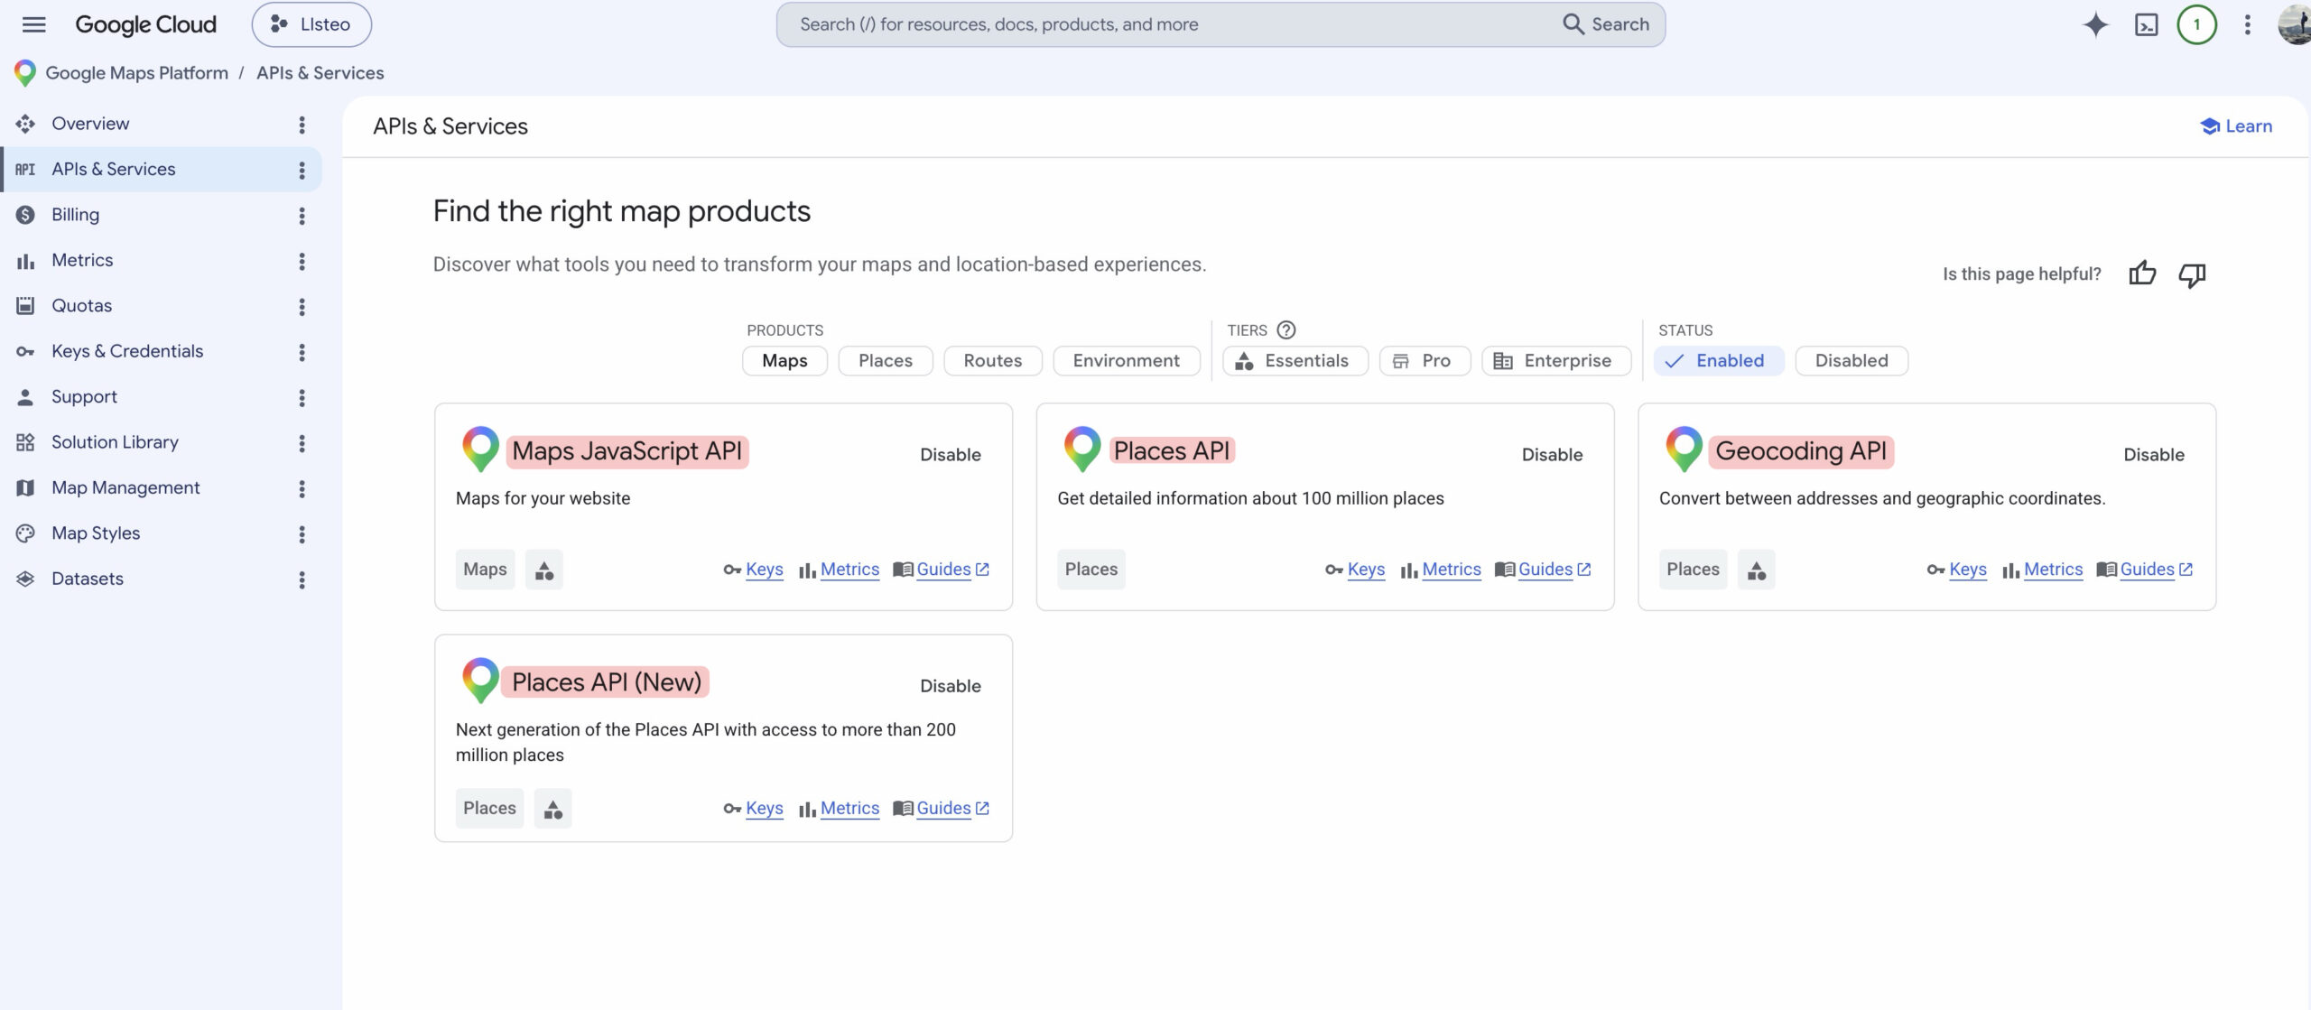Image resolution: width=2311 pixels, height=1010 pixels.
Task: Open the Llsteo project picker
Action: 311,24
